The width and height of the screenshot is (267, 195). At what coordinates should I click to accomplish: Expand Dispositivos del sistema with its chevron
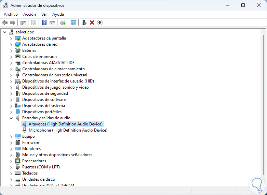pos(11,106)
